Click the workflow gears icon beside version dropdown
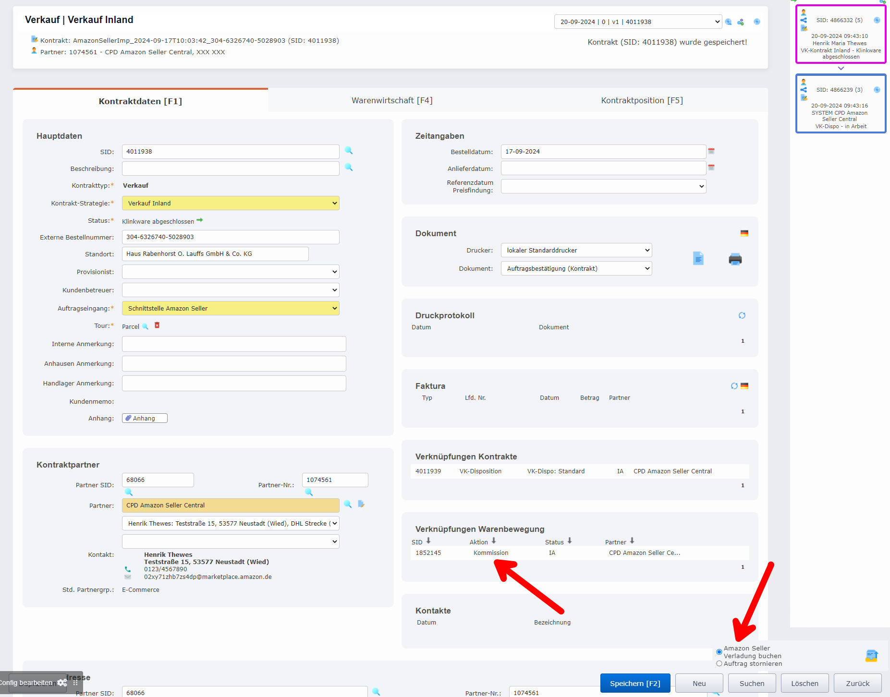The image size is (890, 697). [741, 22]
